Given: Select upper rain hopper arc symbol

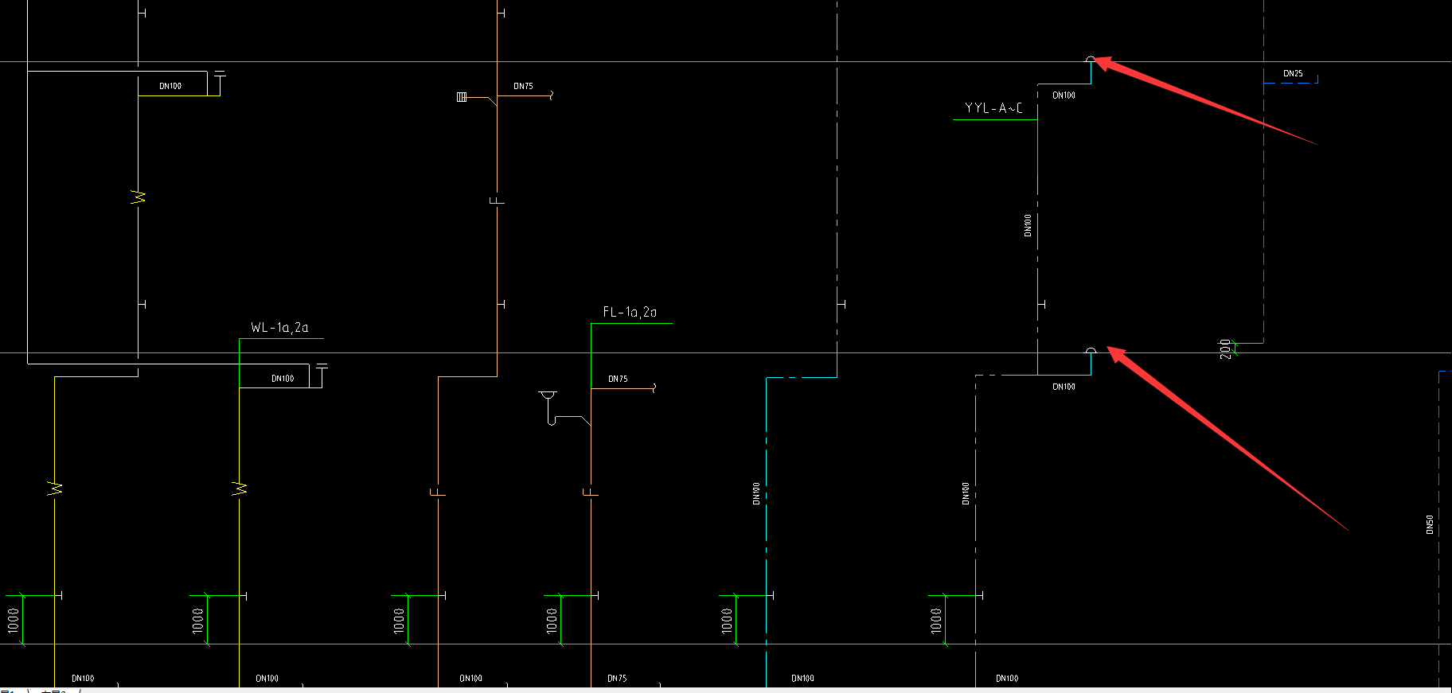Looking at the screenshot, I should (1091, 59).
